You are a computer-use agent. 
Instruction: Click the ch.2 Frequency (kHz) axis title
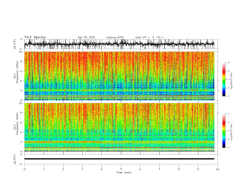[x=16, y=124]
